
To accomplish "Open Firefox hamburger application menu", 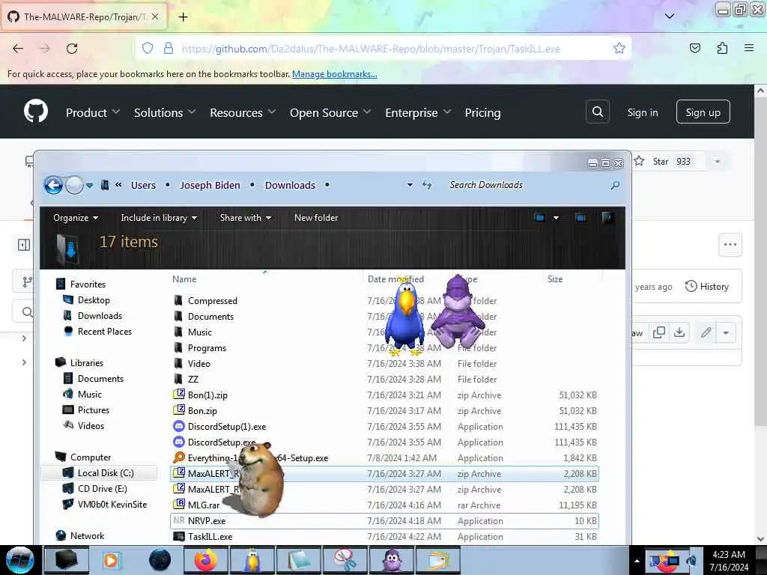I will tap(749, 48).
